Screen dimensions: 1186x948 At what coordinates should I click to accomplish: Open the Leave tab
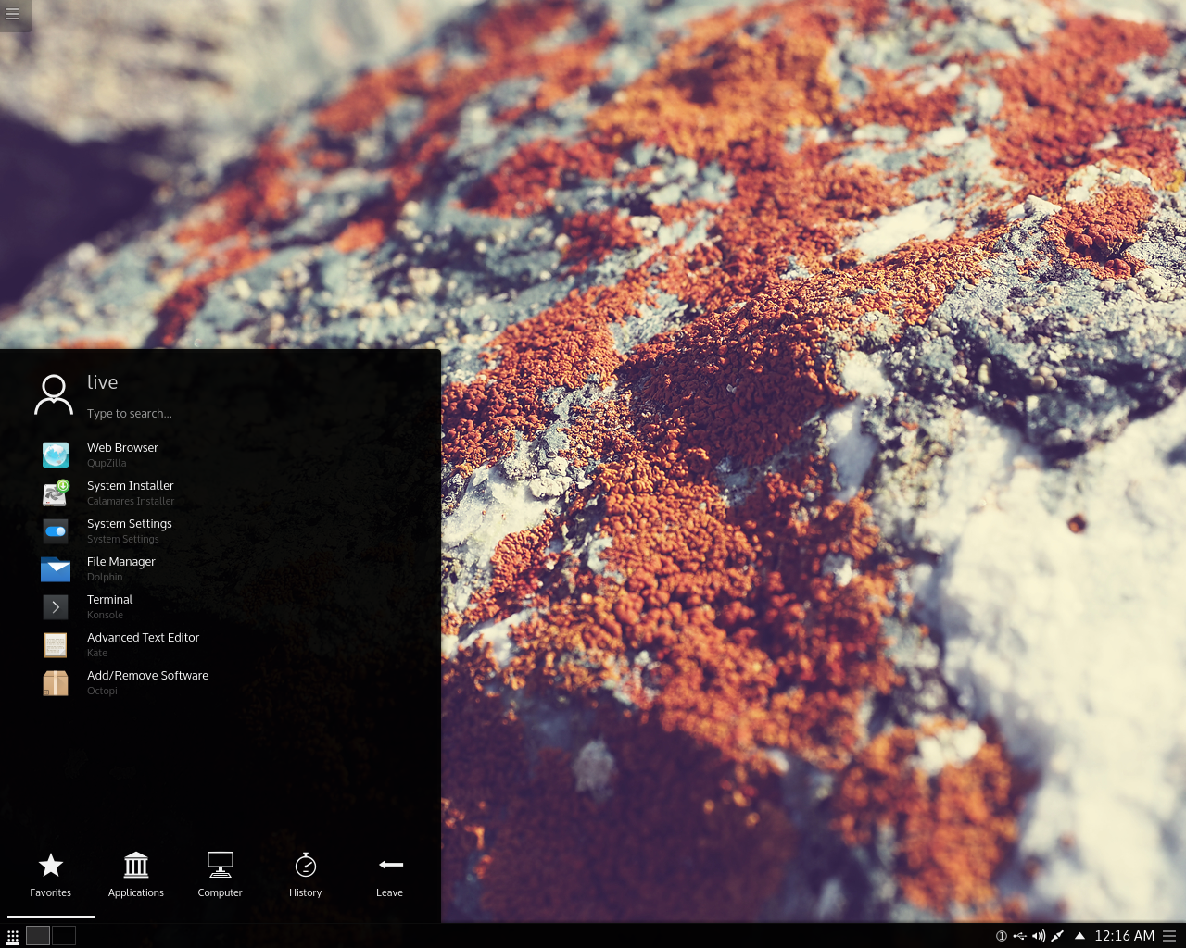click(390, 875)
